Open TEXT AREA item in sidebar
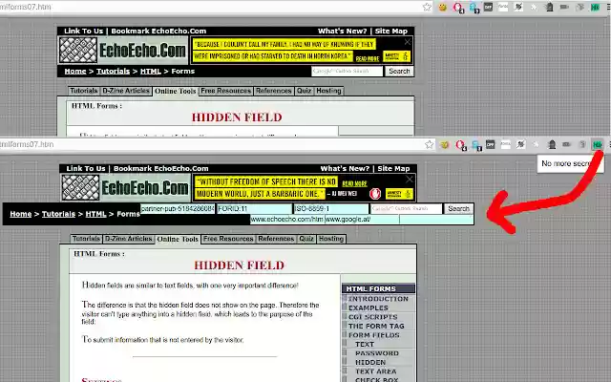The image size is (611, 382). pos(375,371)
